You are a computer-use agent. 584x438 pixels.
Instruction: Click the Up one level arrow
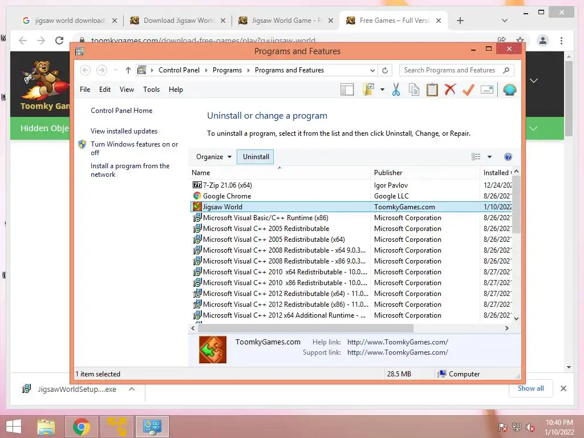[128, 70]
